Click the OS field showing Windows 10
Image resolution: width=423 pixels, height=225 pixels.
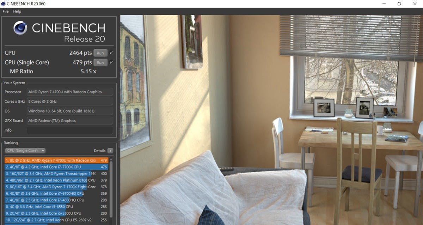click(x=70, y=111)
